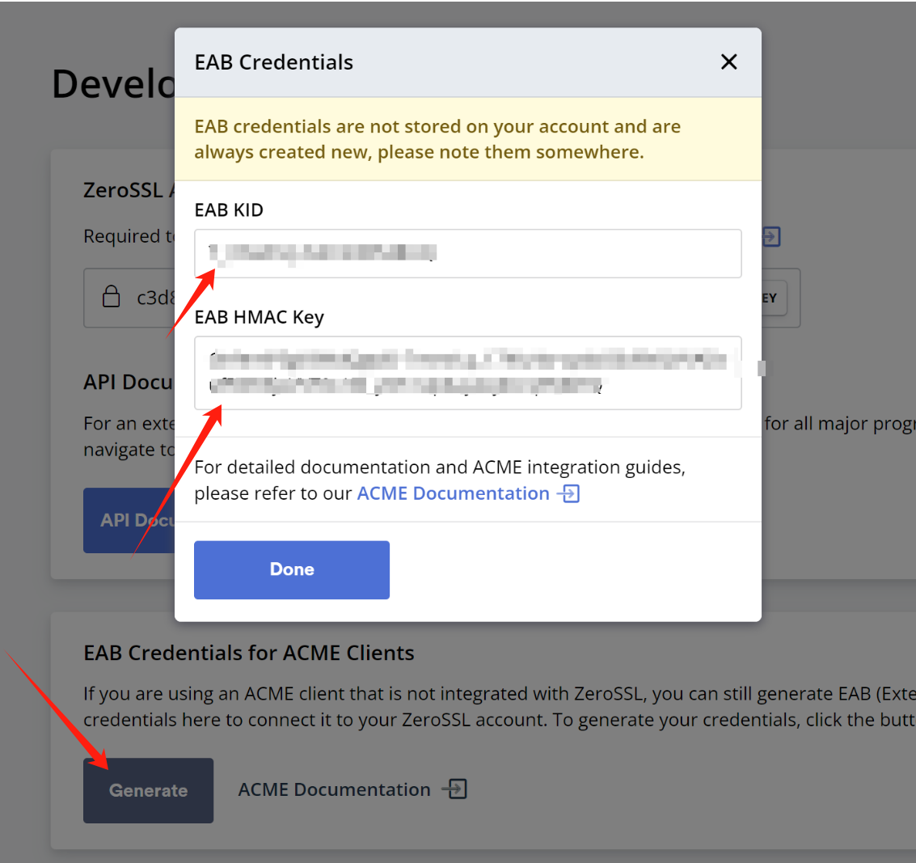Click the EAB HMAC Key text box
916x863 pixels.
click(467, 373)
